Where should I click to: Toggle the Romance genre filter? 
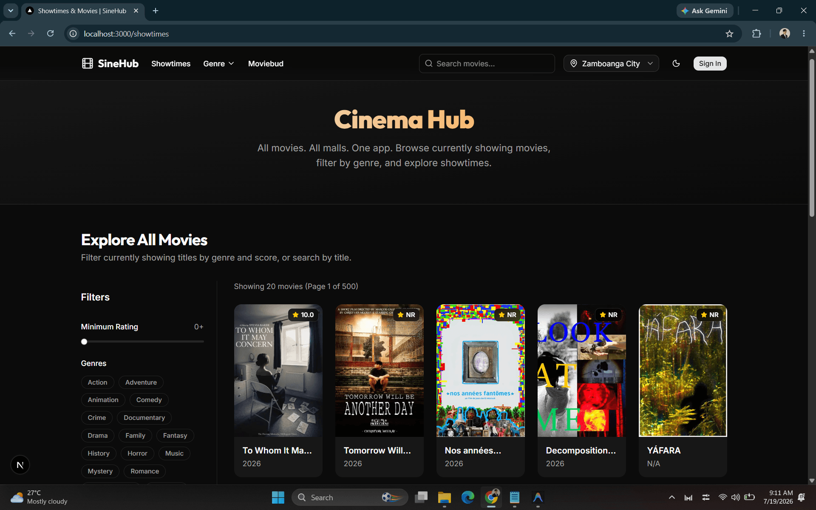(144, 471)
